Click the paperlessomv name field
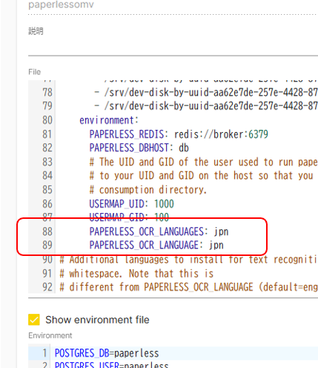The image size is (318, 368). click(x=173, y=7)
